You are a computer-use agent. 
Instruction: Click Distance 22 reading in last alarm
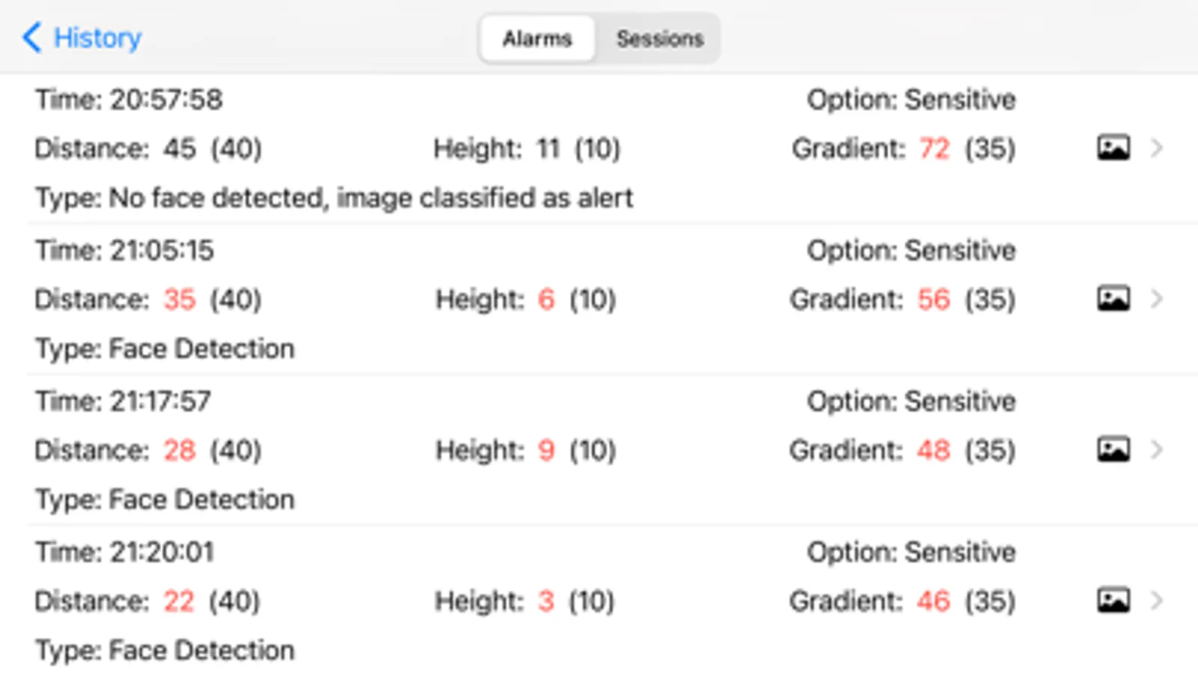click(178, 601)
